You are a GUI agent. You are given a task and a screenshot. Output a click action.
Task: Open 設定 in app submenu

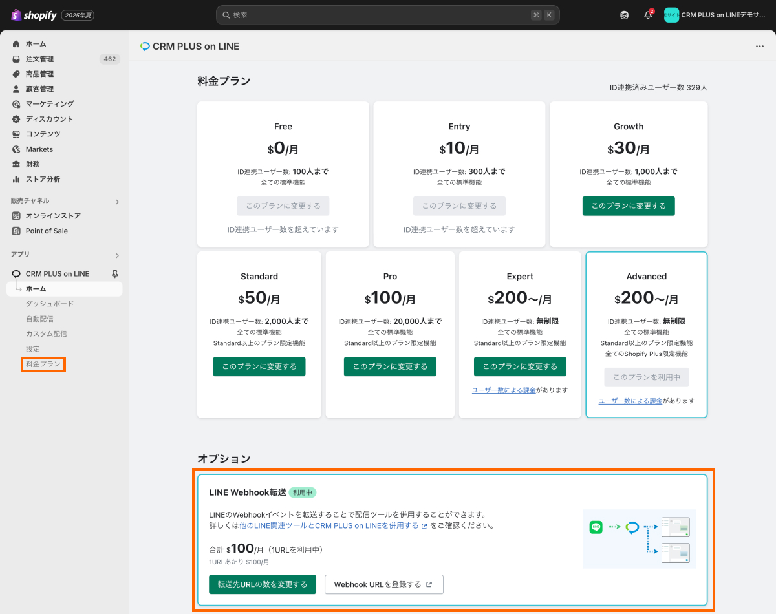(x=32, y=349)
